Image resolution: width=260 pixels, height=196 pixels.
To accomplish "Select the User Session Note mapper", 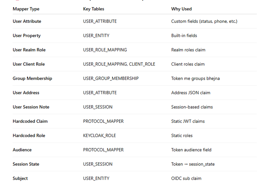I will (31, 107).
